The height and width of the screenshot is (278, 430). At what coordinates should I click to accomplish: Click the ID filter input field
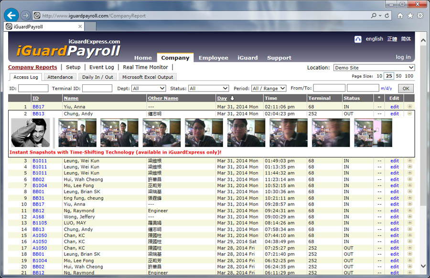[33, 88]
